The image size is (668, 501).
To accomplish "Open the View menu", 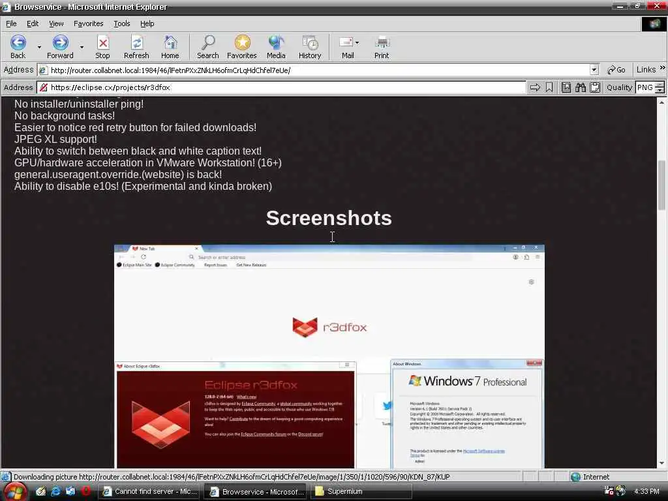I will coord(56,23).
